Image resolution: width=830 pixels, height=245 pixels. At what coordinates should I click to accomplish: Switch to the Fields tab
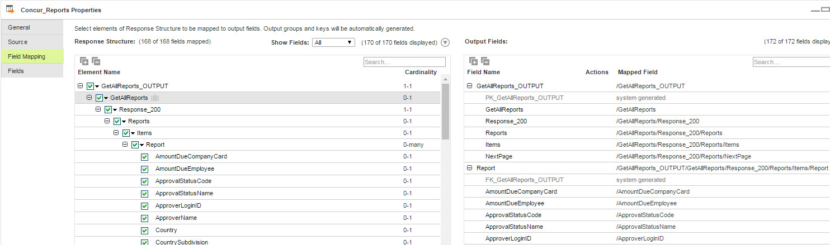tap(32, 71)
